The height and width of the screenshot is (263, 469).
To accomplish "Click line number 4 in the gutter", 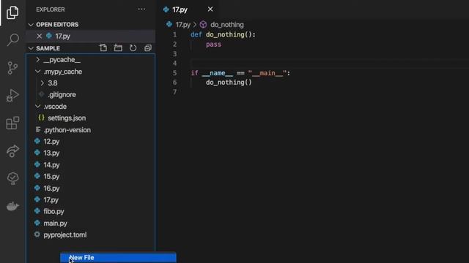I will coord(174,64).
